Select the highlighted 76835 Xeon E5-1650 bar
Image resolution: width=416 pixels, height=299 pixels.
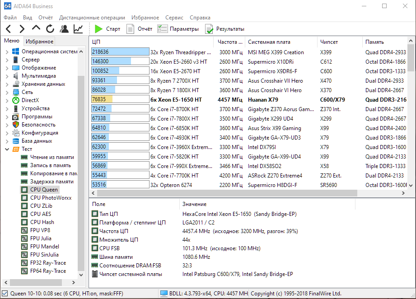point(120,99)
